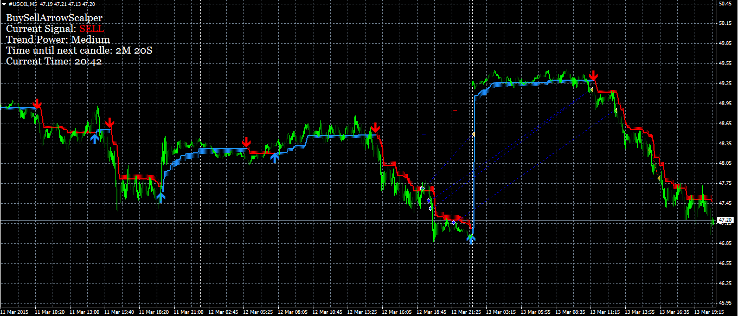Click the '12 Mar 08:05' time label
The width and height of the screenshot is (738, 316).
point(293,312)
